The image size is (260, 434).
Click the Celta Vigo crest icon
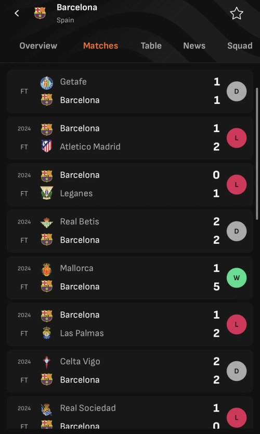coord(46,362)
